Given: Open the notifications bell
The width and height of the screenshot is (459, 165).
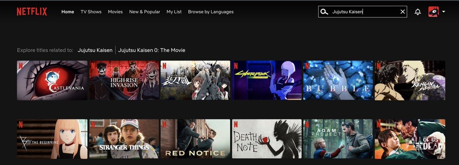Looking at the screenshot, I should 418,12.
